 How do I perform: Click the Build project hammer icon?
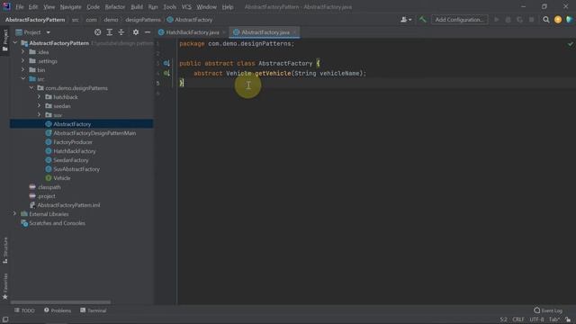[x=422, y=20]
